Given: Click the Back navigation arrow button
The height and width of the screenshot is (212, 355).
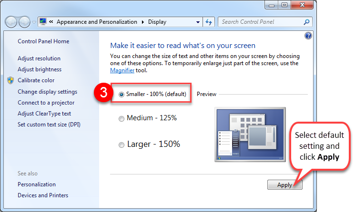Looking at the screenshot, I should tap(11, 22).
